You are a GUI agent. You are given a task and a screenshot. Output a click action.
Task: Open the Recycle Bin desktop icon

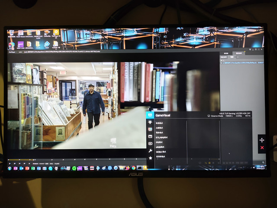click(x=12, y=34)
